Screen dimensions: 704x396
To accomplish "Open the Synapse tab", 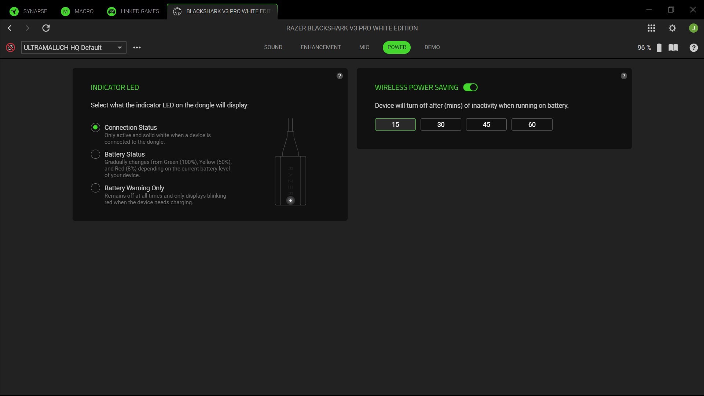I will pos(29,11).
